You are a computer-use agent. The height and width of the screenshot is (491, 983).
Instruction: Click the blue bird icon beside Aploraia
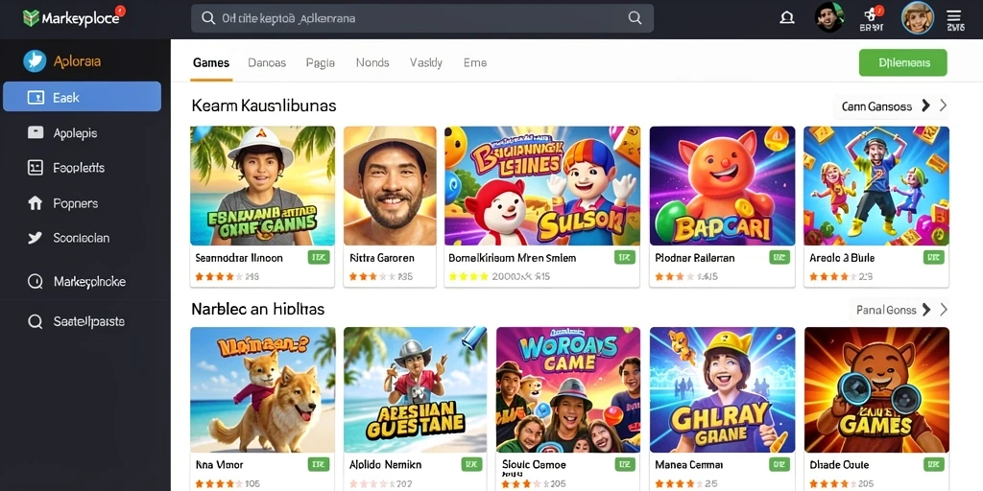tap(36, 61)
